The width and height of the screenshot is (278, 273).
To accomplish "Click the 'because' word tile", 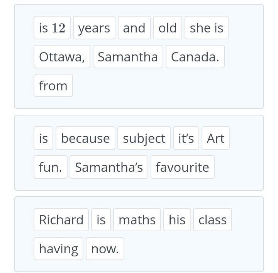I will 85,138.
